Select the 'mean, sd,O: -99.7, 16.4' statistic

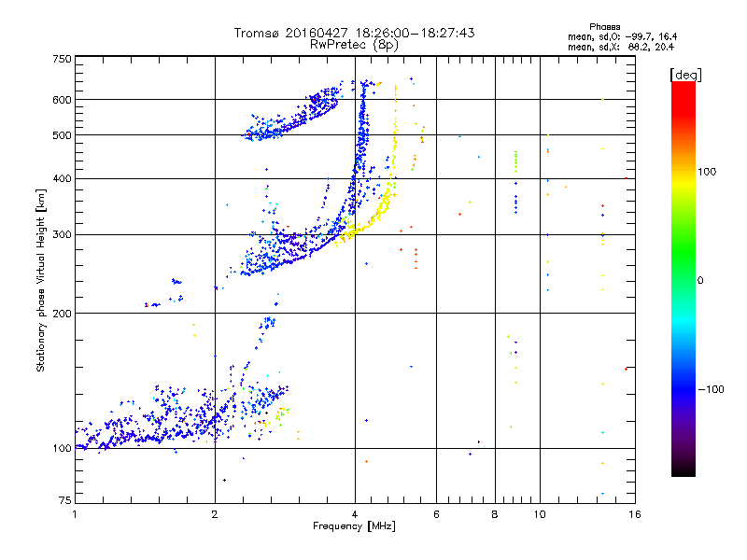622,36
